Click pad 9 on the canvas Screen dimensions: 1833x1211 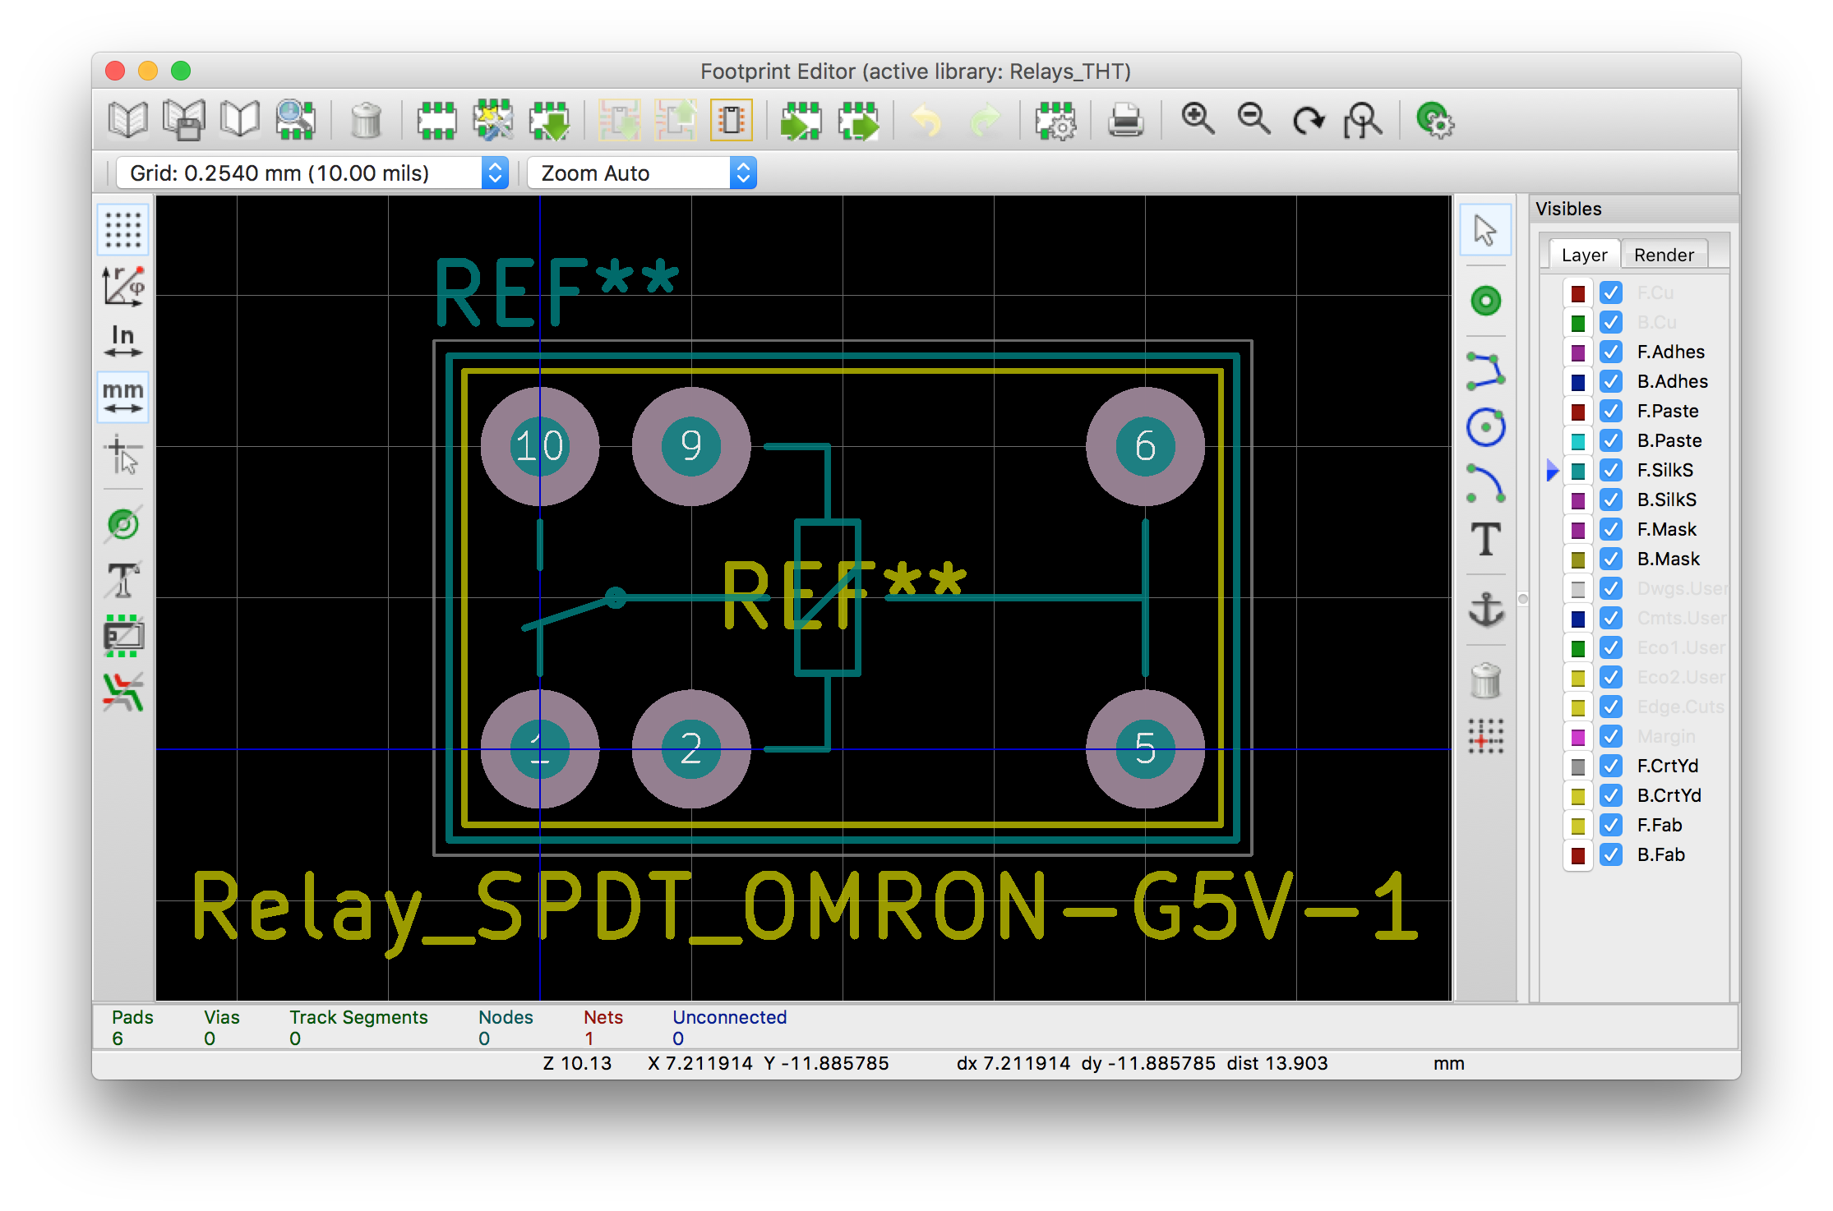(691, 446)
